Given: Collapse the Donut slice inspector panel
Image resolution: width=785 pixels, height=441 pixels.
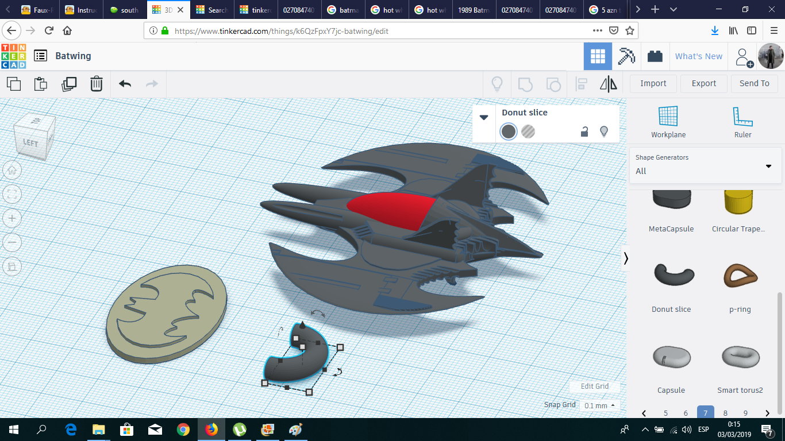Looking at the screenshot, I should click(x=484, y=117).
